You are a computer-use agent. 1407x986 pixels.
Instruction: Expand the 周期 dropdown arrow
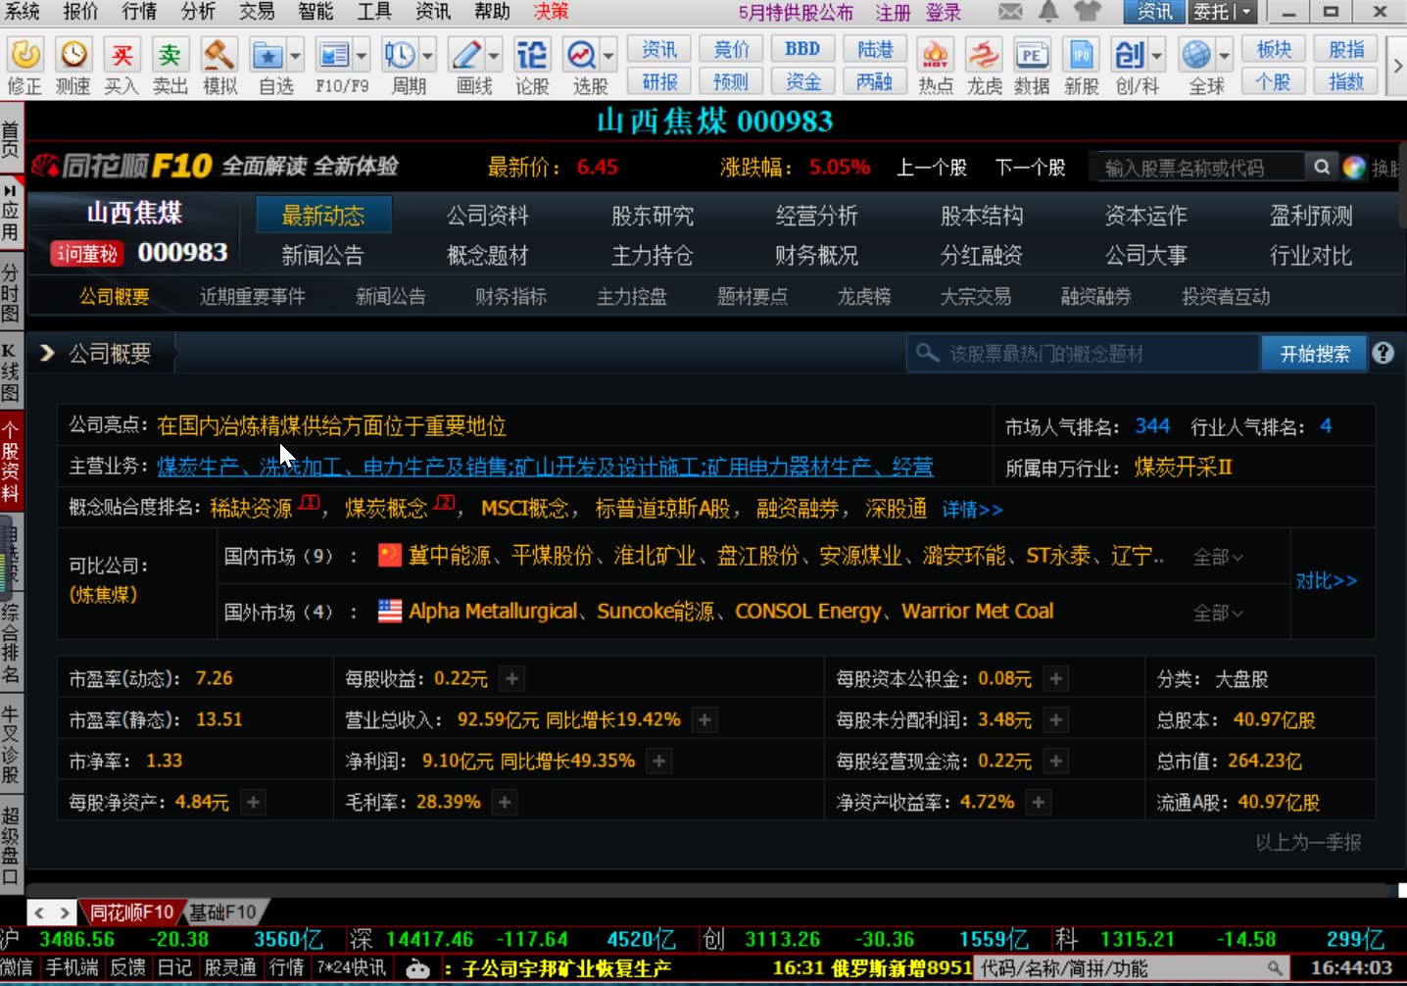427,55
